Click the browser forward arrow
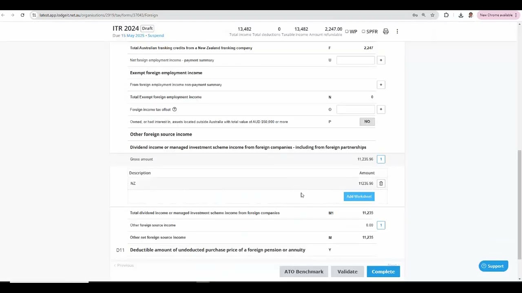This screenshot has height=293, width=522. click(x=13, y=15)
